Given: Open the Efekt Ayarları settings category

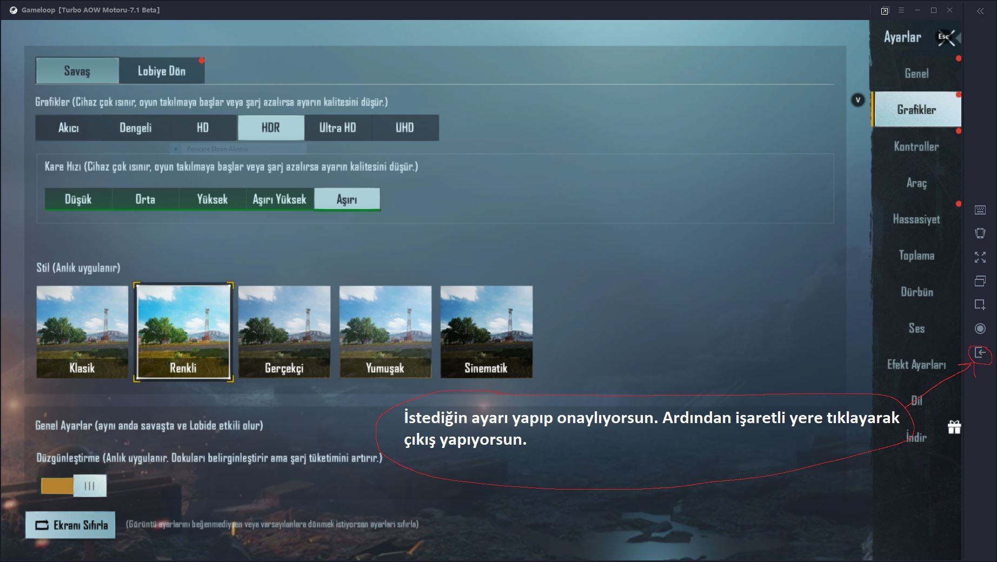Looking at the screenshot, I should pyautogui.click(x=916, y=365).
